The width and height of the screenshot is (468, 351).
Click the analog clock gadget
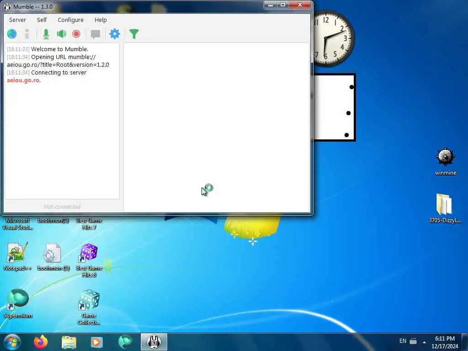pos(334,38)
